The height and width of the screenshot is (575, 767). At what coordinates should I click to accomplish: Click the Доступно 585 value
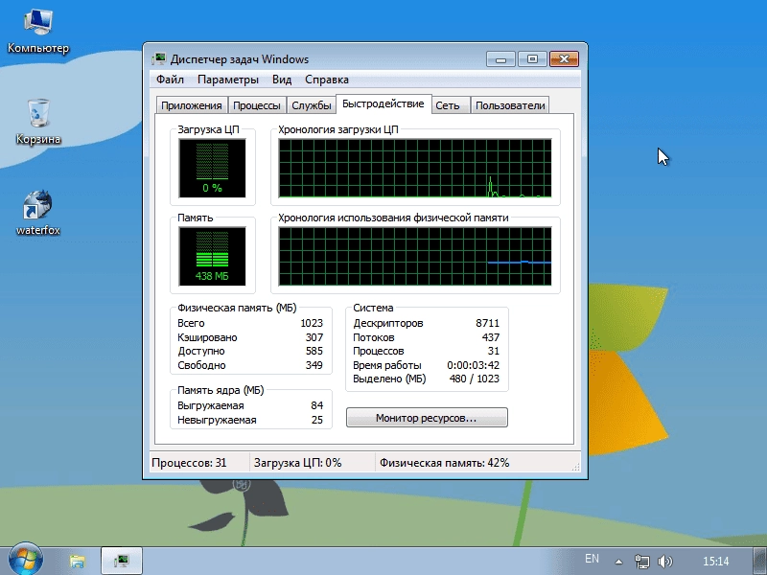[314, 351]
